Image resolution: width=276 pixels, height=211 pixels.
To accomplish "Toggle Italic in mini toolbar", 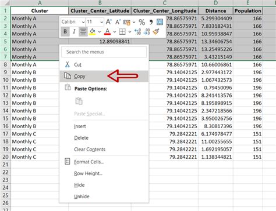I will (x=74, y=32).
